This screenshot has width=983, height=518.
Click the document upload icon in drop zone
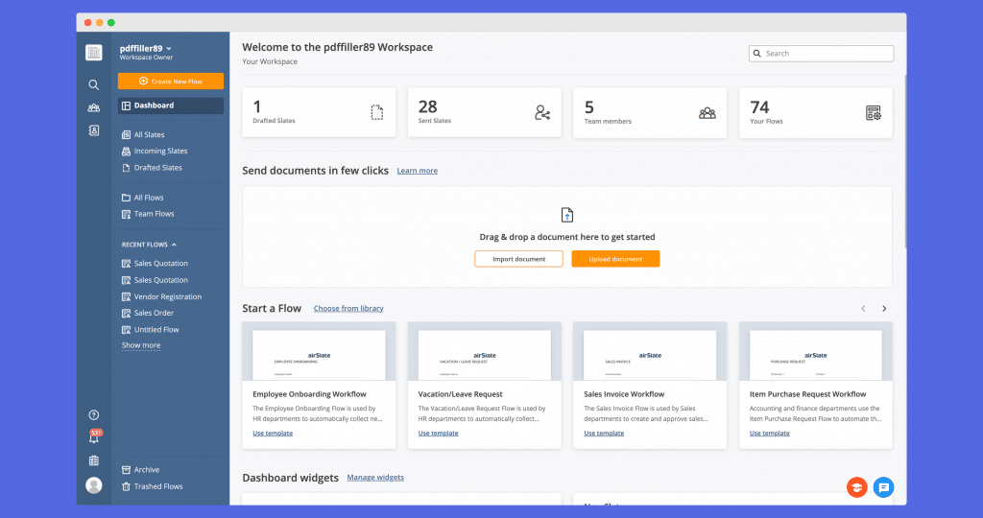[x=566, y=215]
